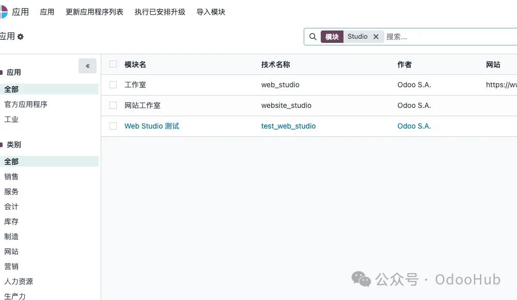
Task: Sort by 模块名 column header
Action: click(x=135, y=64)
